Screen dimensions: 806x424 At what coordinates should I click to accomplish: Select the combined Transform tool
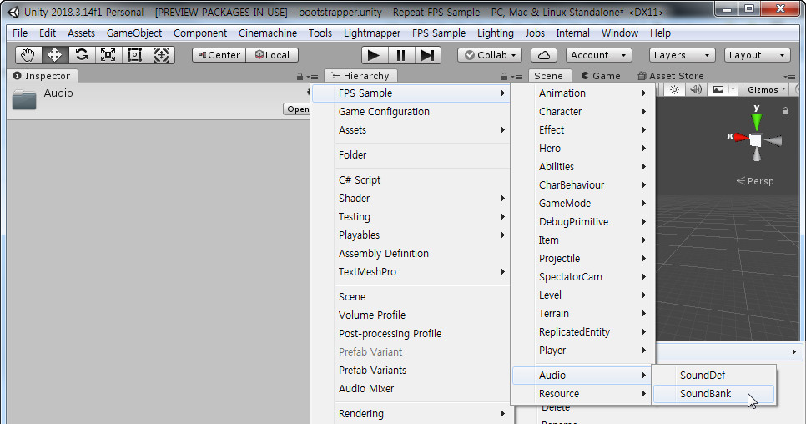[161, 55]
